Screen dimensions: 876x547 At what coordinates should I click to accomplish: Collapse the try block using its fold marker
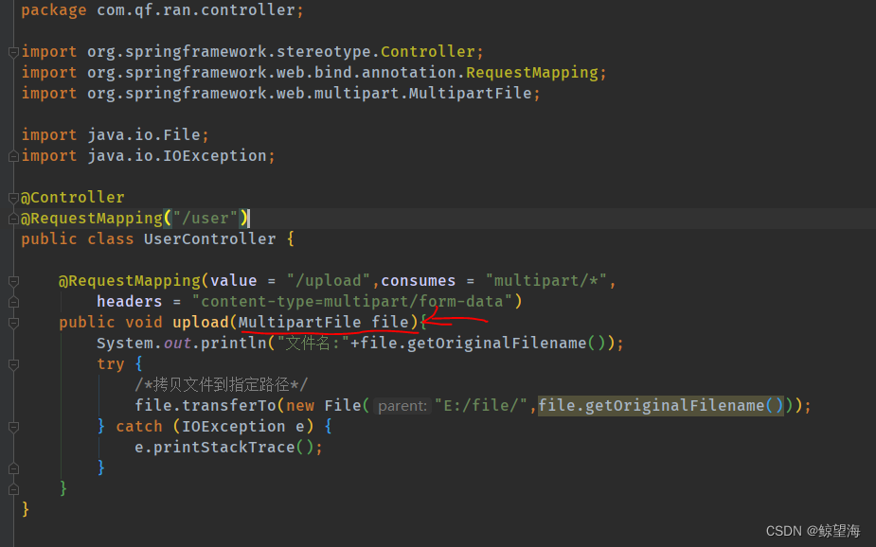(14, 364)
